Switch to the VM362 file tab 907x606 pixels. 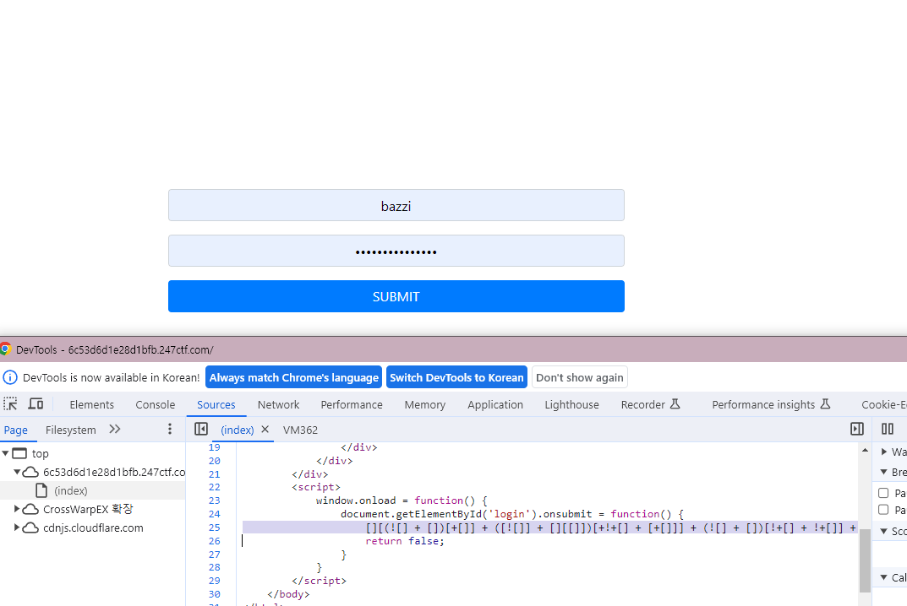click(300, 430)
